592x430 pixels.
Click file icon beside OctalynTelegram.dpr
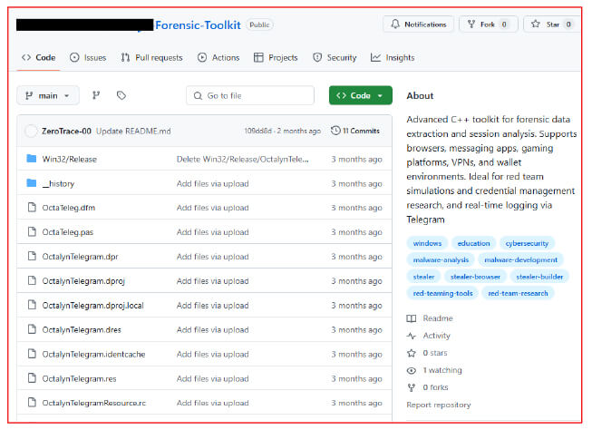pyautogui.click(x=32, y=256)
